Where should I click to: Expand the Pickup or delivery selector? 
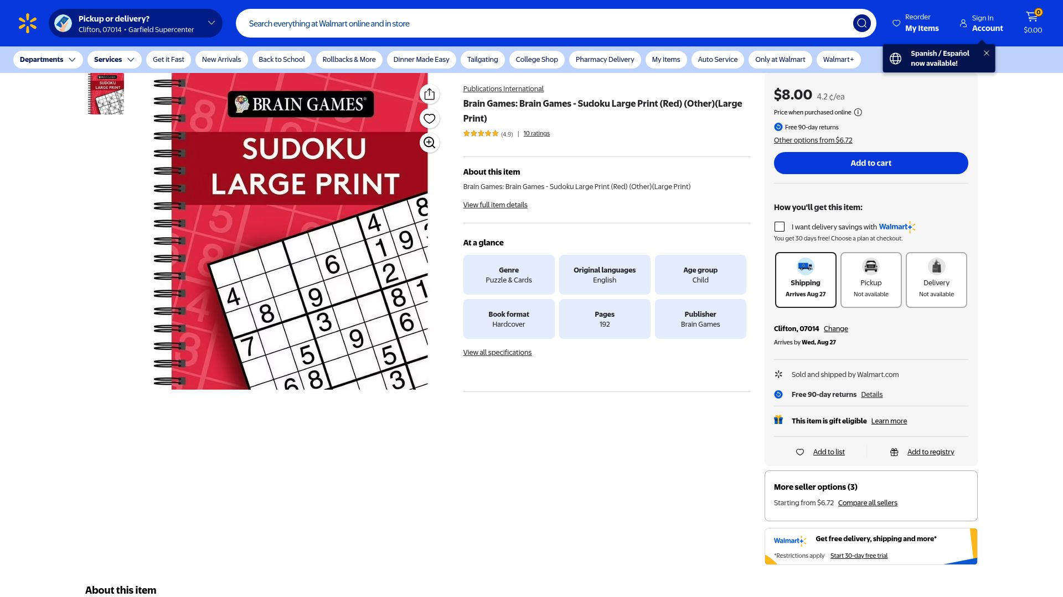click(x=135, y=23)
